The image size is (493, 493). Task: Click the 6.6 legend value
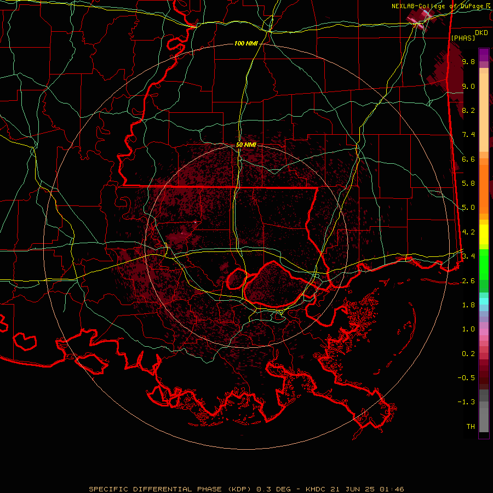point(468,159)
